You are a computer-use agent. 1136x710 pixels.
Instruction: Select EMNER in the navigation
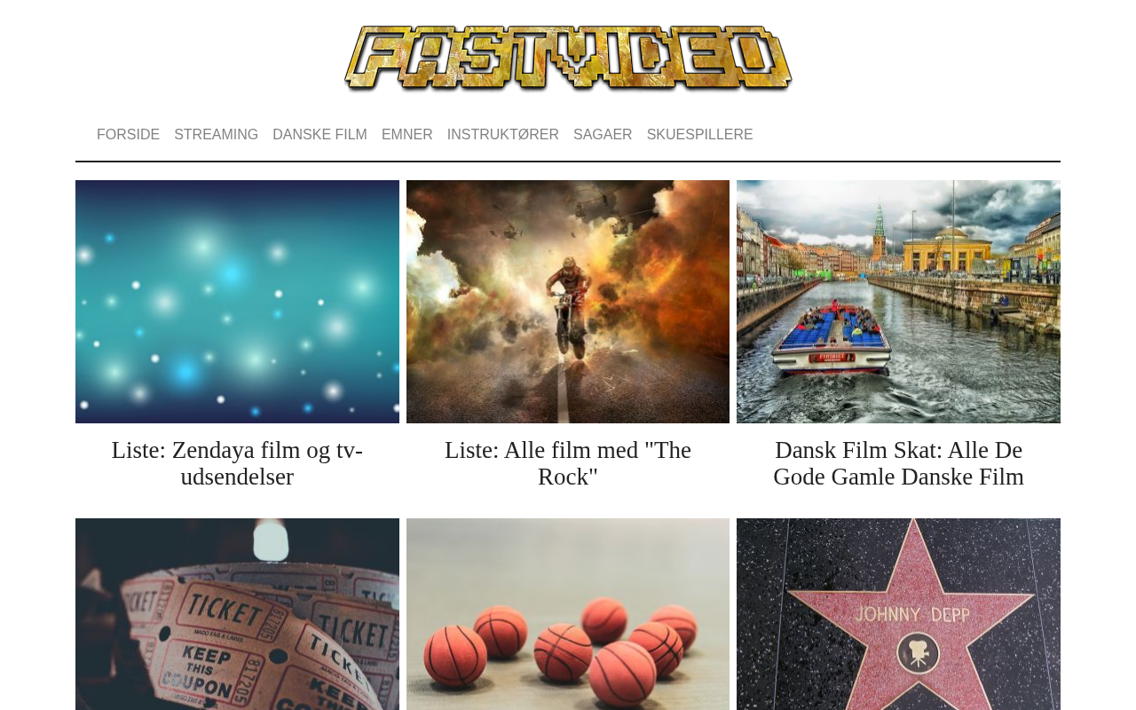pos(407,135)
